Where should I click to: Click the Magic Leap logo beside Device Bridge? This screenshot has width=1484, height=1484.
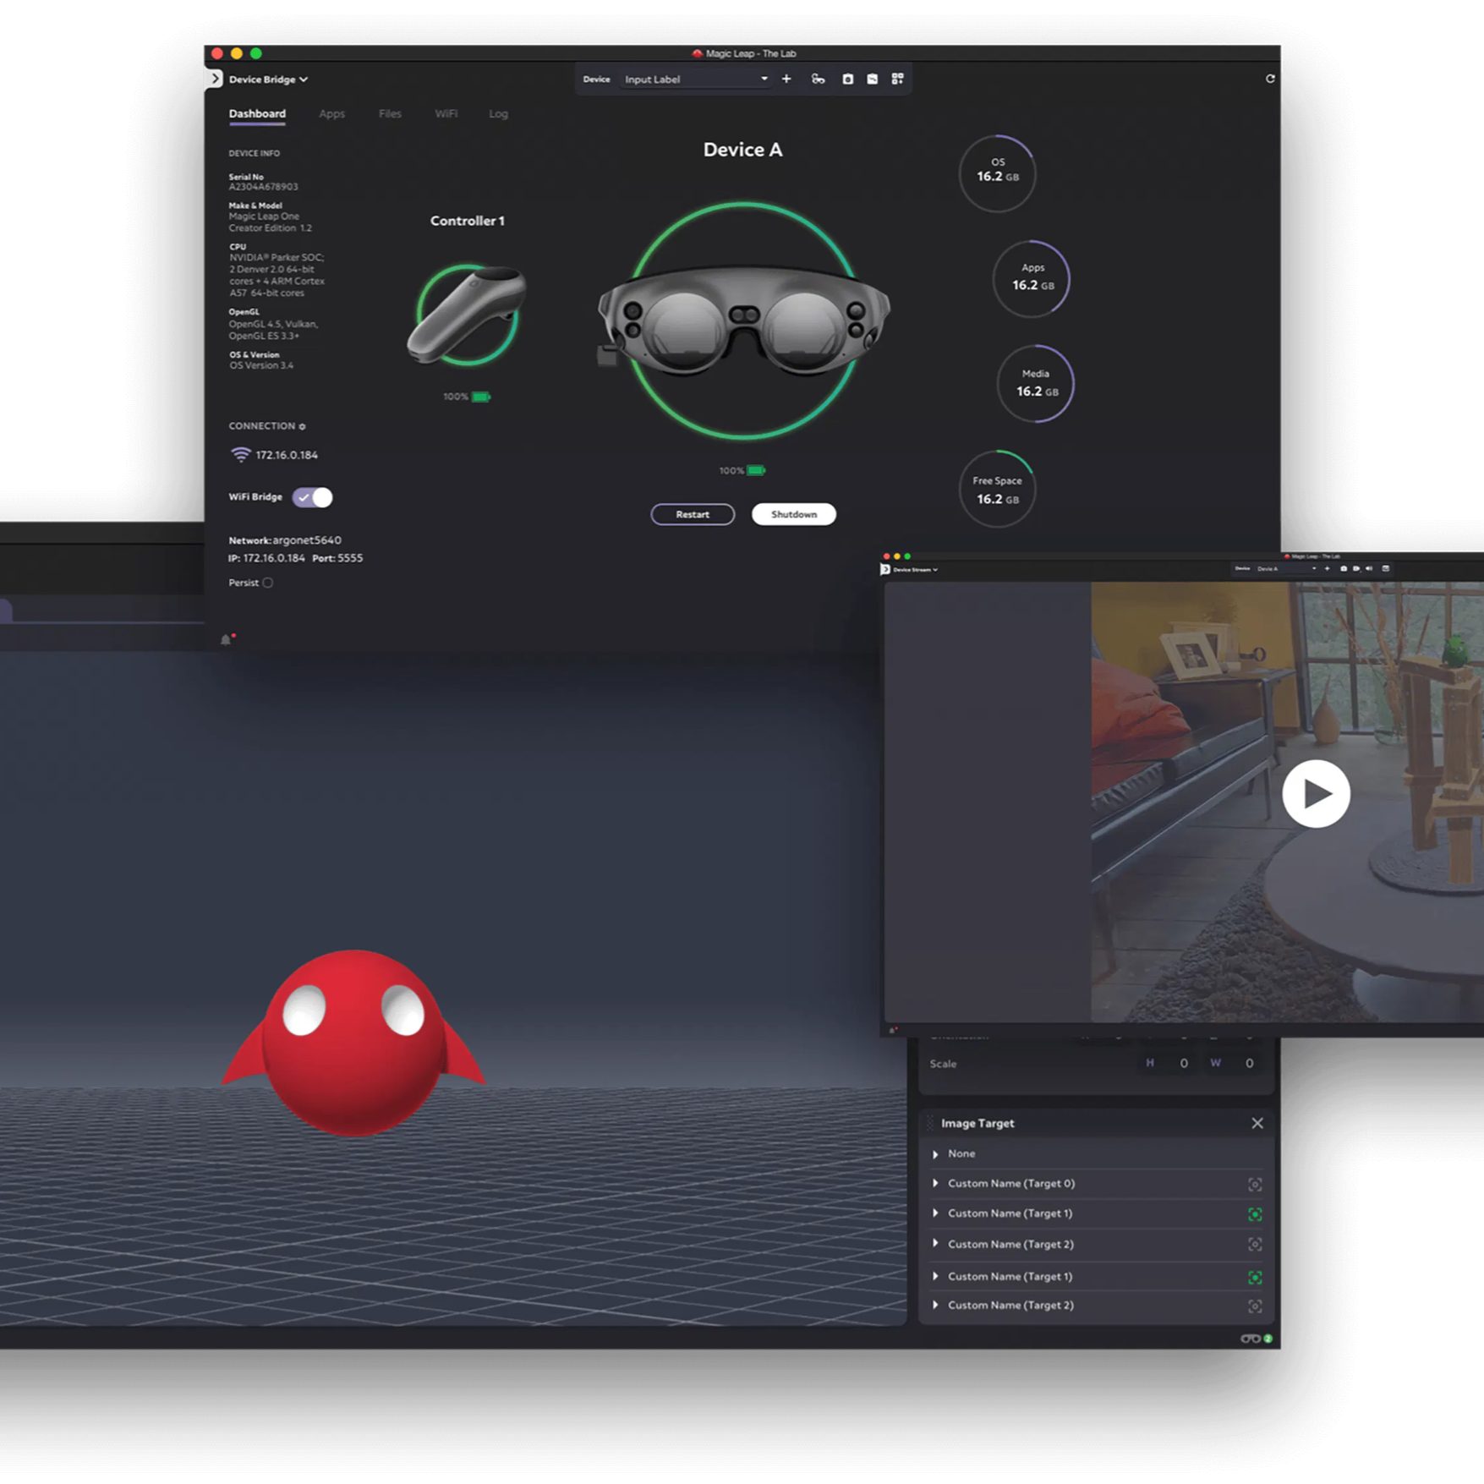click(215, 79)
